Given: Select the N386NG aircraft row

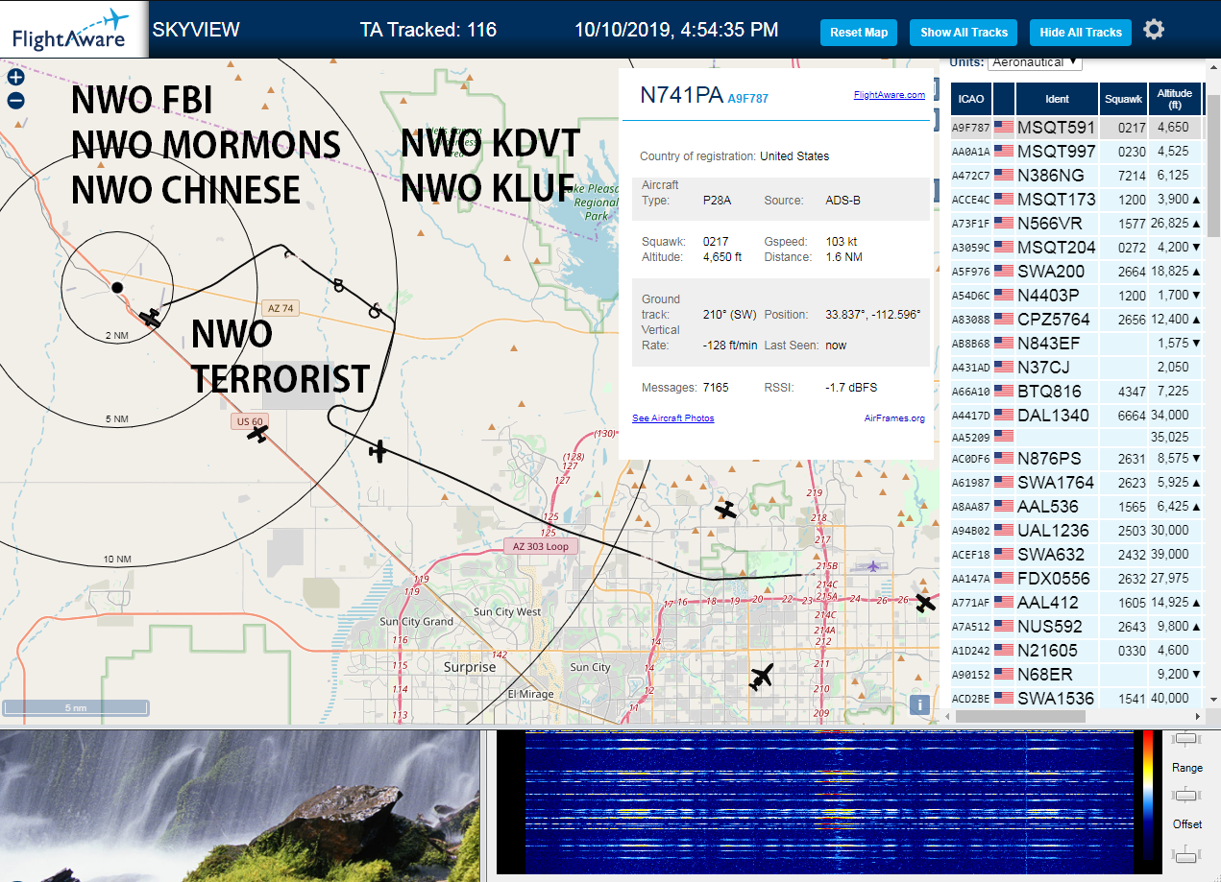Looking at the screenshot, I should [x=1076, y=175].
